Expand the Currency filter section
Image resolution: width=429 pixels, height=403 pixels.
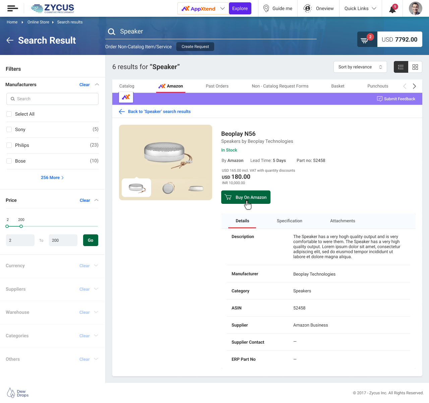point(97,266)
